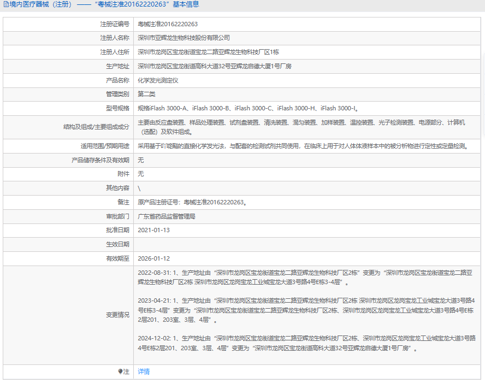Select the header title 境内医疗器械（注册）
This screenshot has height=383, width=485.
(41, 4)
